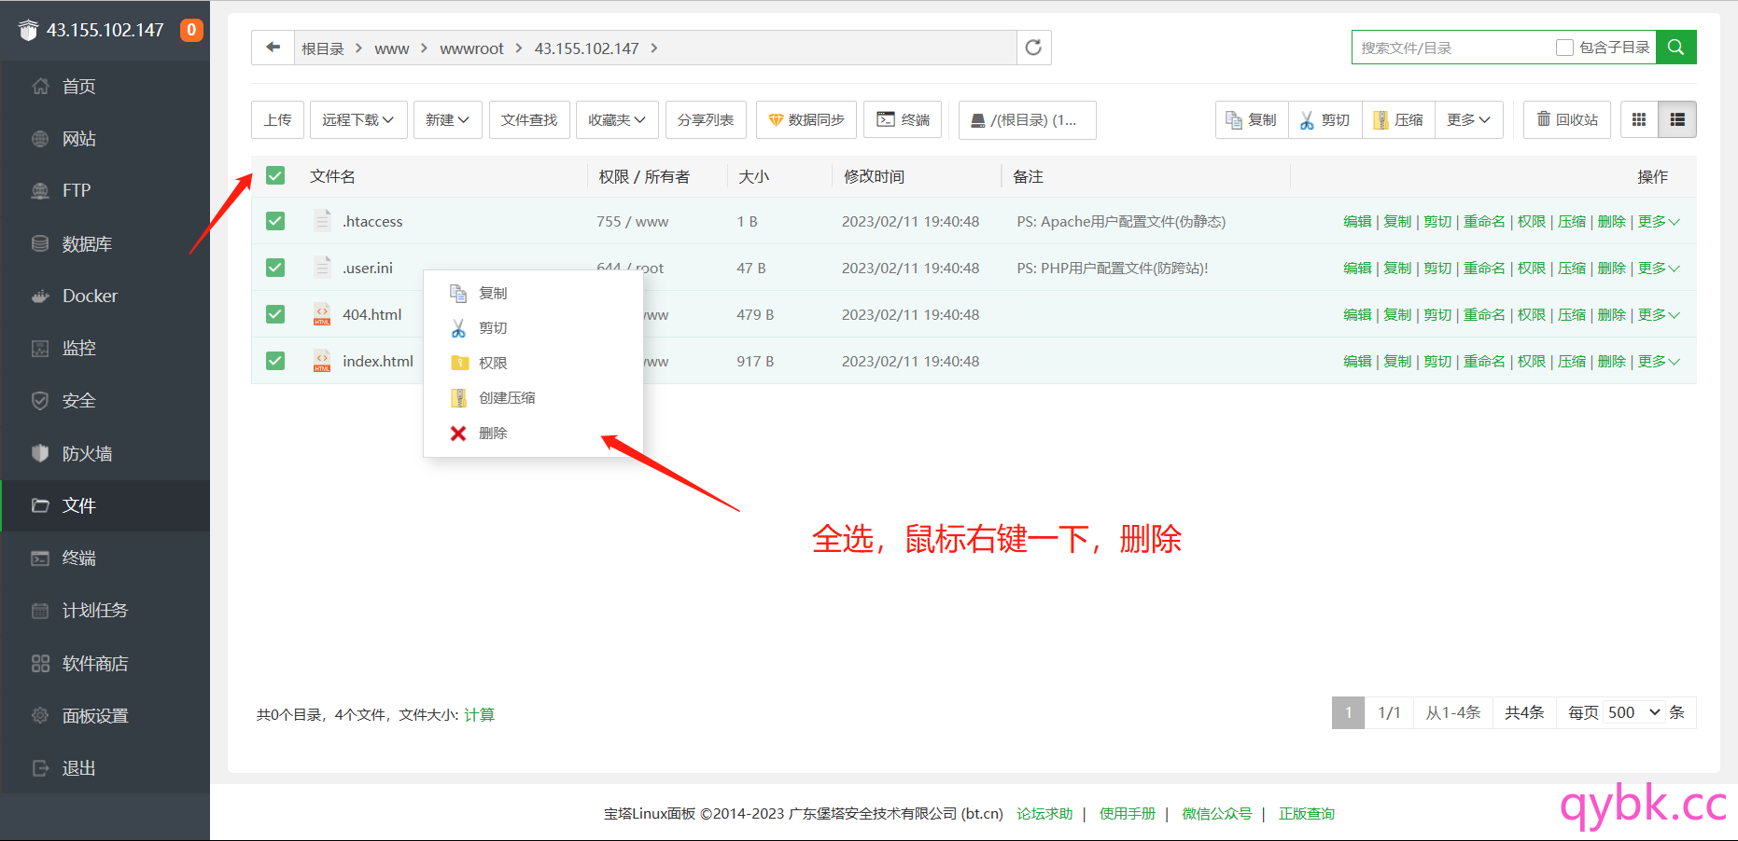This screenshot has width=1738, height=841.
Task: Click wwwroot in the breadcrumb path
Action: pos(471,48)
